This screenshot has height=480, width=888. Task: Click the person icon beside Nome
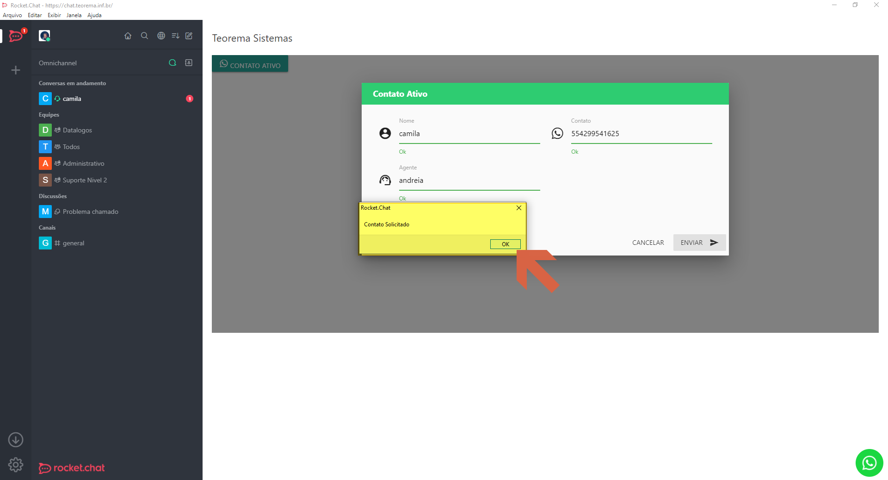point(385,133)
